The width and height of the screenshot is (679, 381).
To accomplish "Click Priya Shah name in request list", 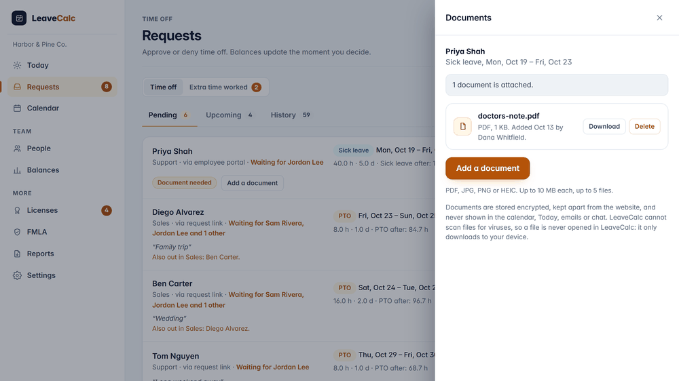I will [172, 151].
